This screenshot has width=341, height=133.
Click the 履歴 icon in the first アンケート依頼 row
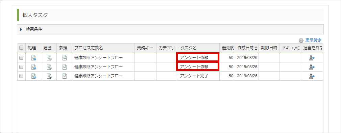coord(49,58)
